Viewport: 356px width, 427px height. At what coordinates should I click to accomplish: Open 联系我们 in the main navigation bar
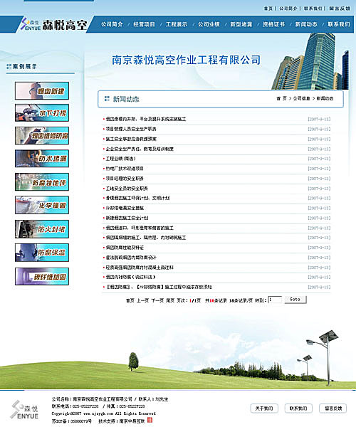[x=339, y=24]
